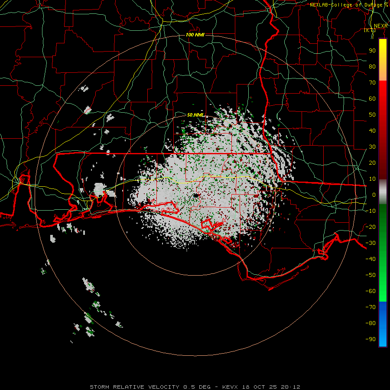
Task: Click the 80 value on the velocity scale
Action: coord(372,66)
